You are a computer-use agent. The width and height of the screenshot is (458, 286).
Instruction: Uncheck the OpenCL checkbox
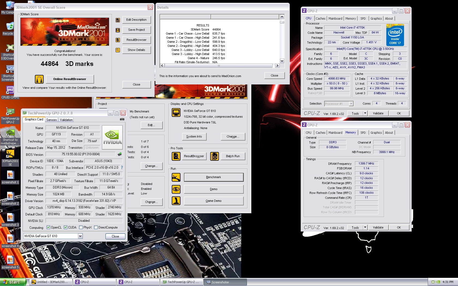(48, 227)
